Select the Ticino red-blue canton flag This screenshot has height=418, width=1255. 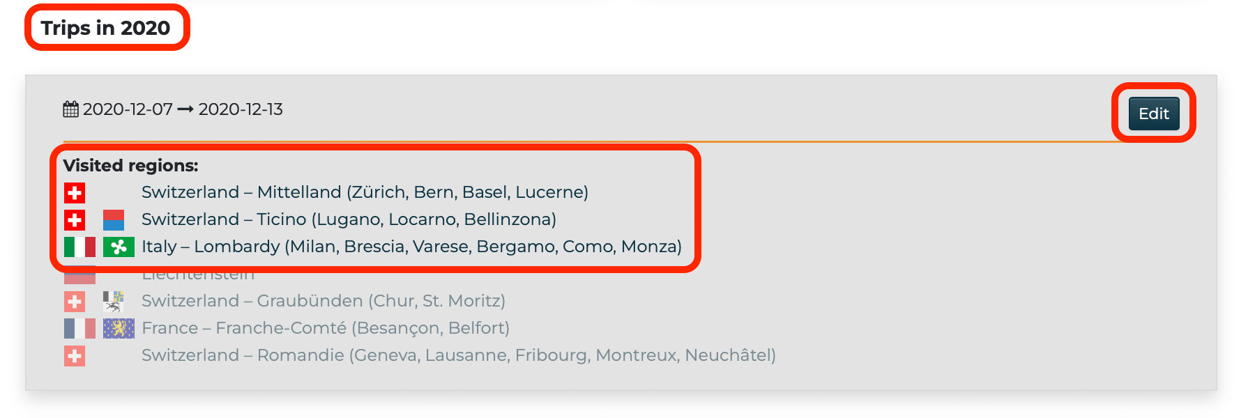click(114, 220)
